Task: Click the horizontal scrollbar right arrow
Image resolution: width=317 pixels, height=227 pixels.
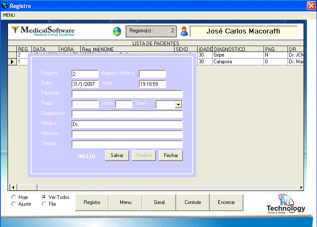Action: (x=301, y=187)
